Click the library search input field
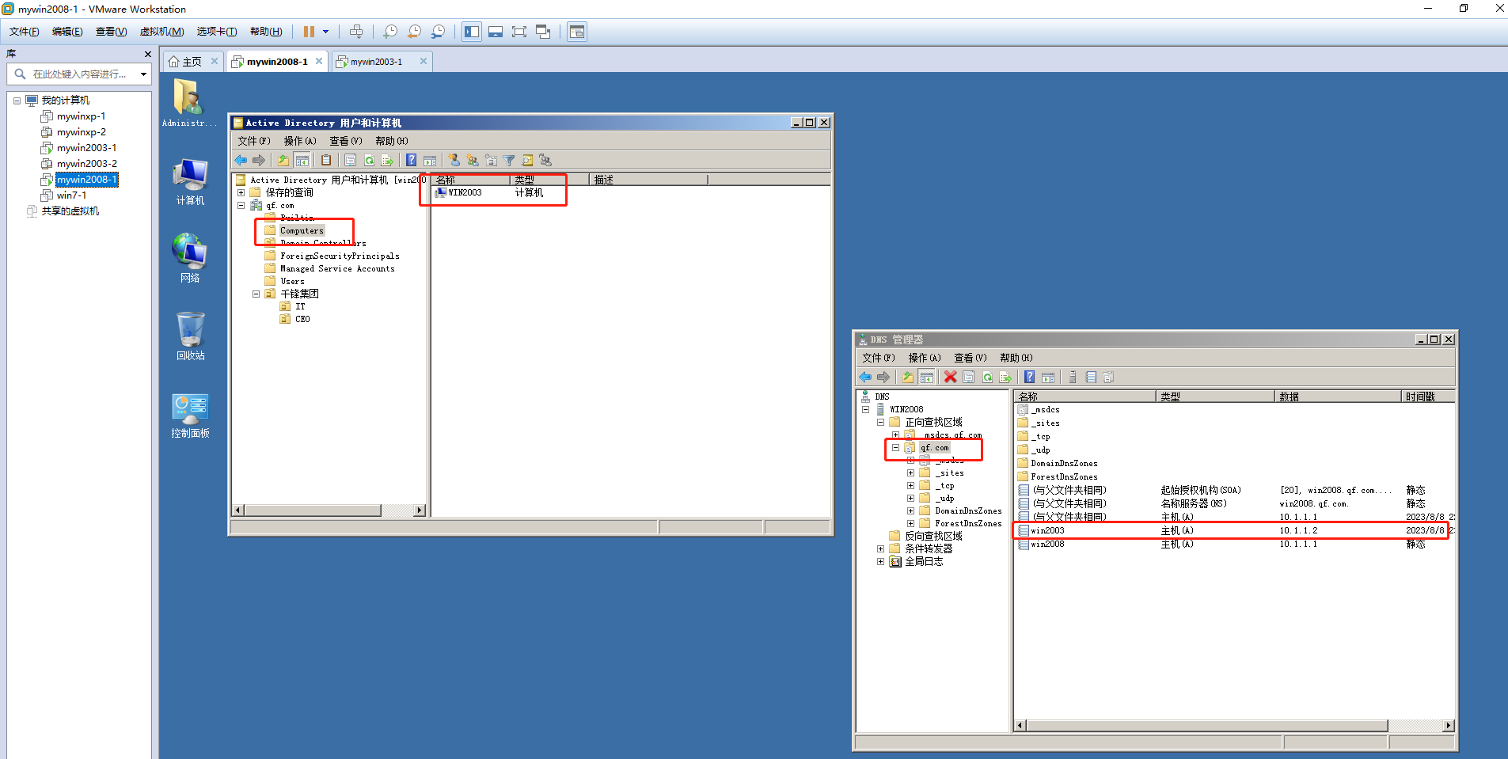This screenshot has width=1508, height=759. click(x=79, y=74)
